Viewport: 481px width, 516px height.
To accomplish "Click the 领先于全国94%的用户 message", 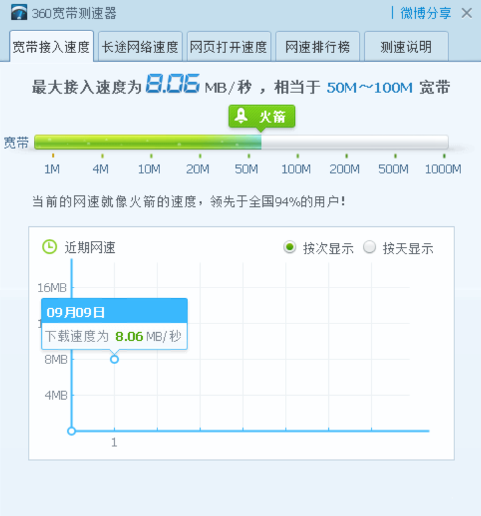I will (x=278, y=201).
